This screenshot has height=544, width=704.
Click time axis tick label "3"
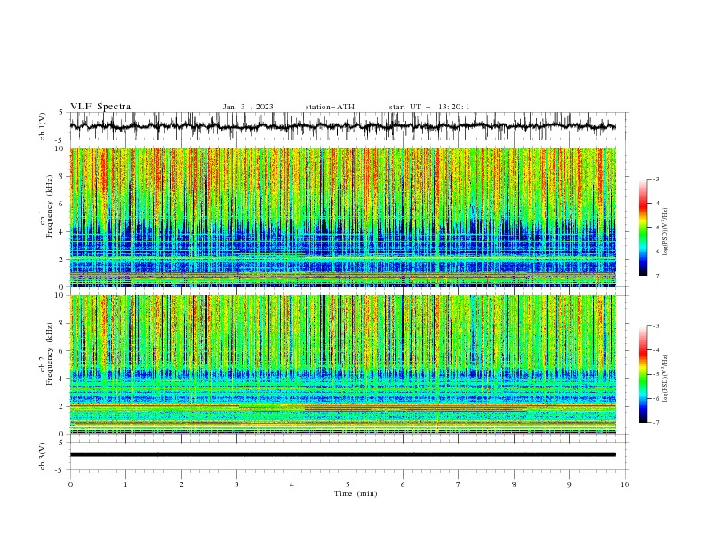(x=236, y=484)
